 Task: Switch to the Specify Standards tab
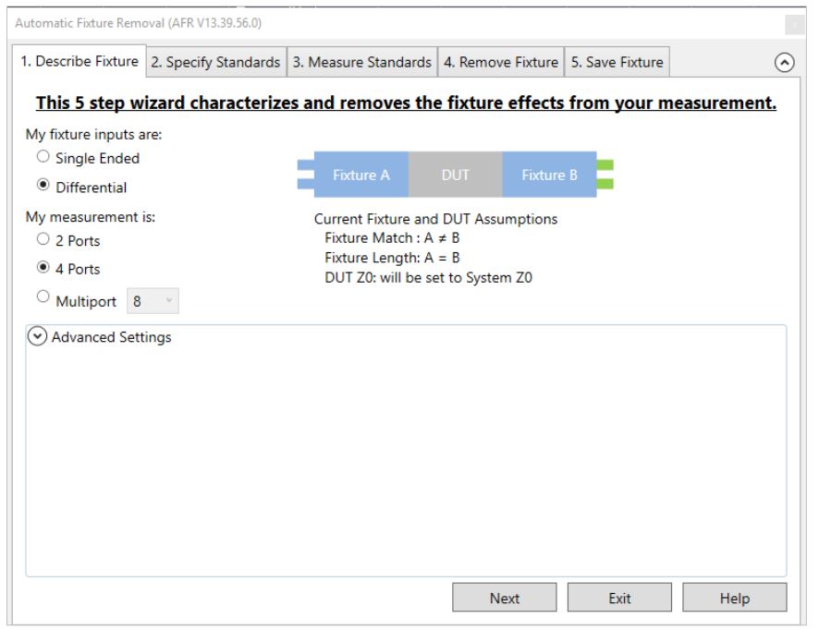pyautogui.click(x=216, y=62)
